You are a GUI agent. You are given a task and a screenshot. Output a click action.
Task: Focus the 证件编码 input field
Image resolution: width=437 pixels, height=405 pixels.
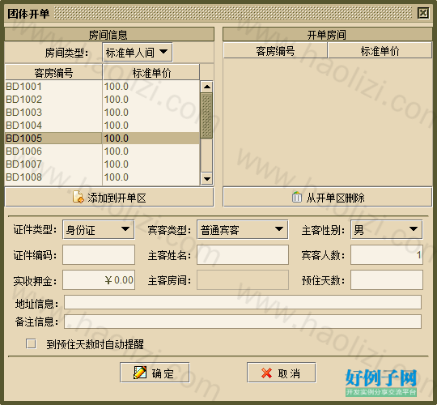(99, 254)
